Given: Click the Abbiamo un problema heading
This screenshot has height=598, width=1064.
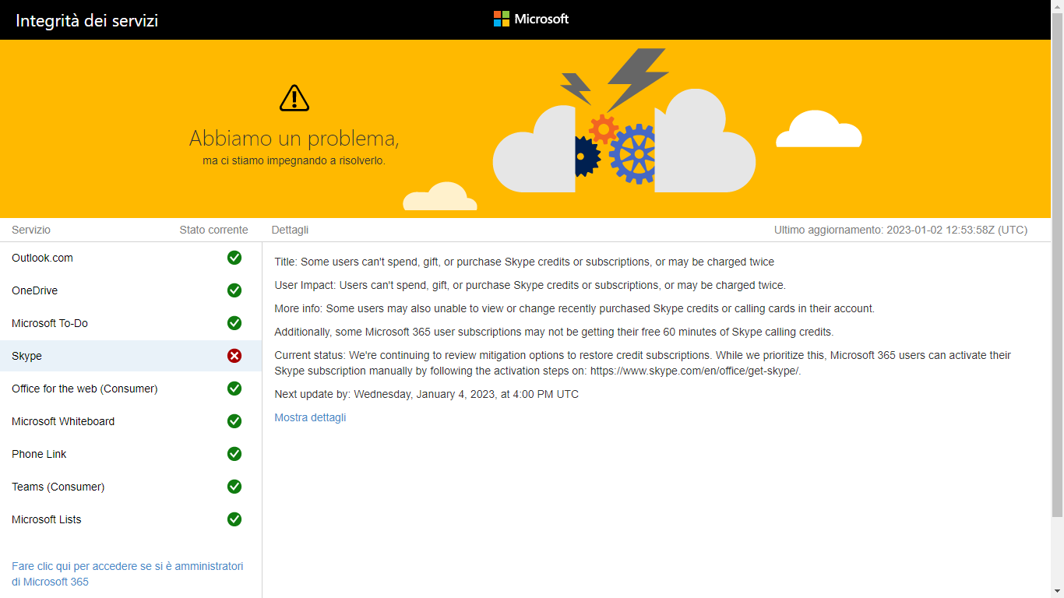Looking at the screenshot, I should [x=294, y=139].
